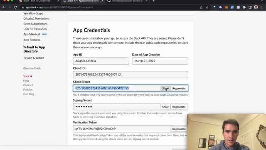Switch to GitHub oauth-sample tab
The width and height of the screenshot is (266, 150).
coord(127,1)
